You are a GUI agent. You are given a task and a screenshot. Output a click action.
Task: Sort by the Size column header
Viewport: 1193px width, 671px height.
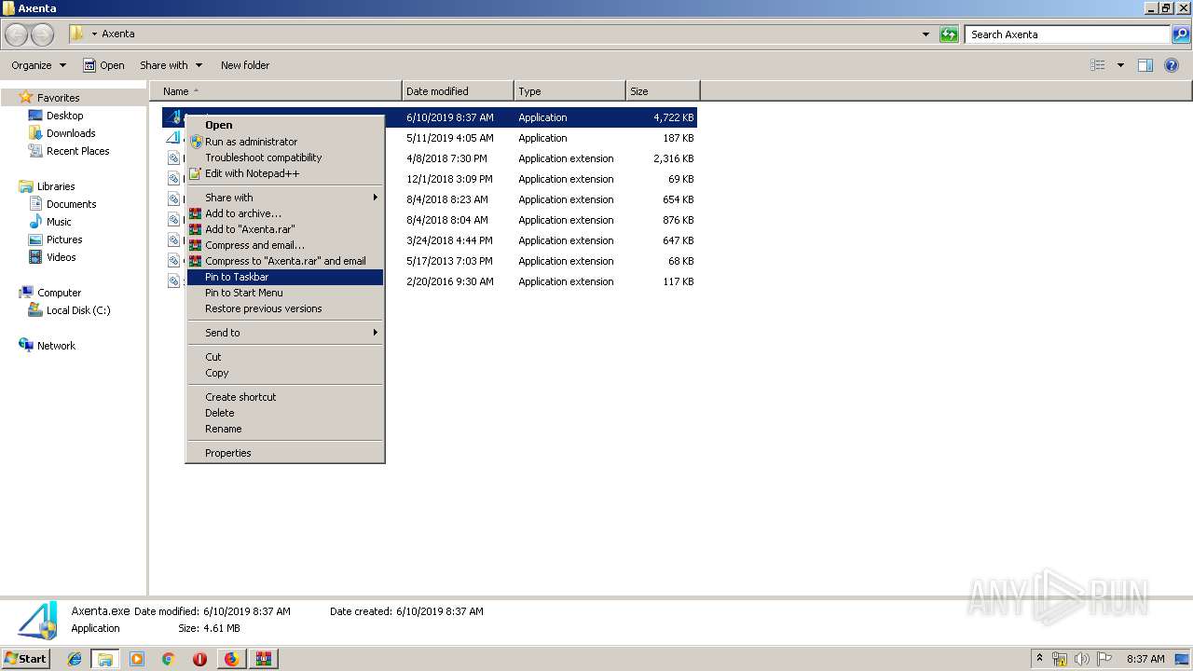click(663, 91)
